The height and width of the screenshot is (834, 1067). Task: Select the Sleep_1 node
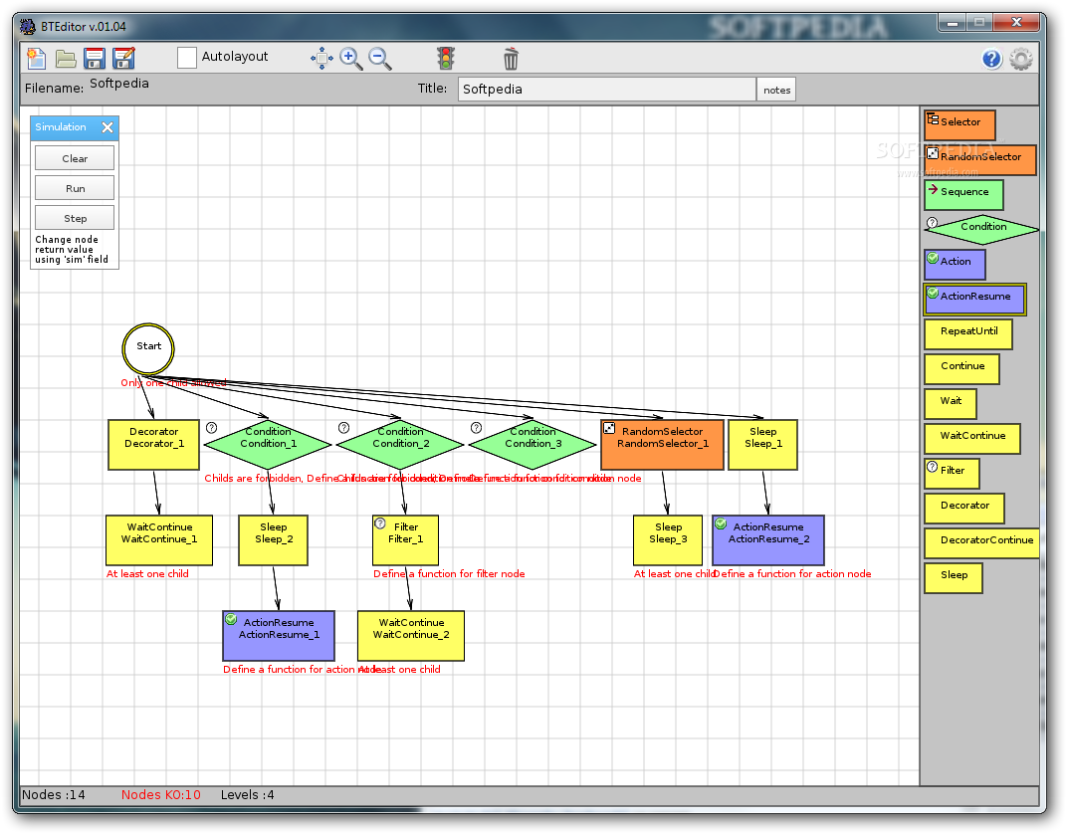pos(762,445)
